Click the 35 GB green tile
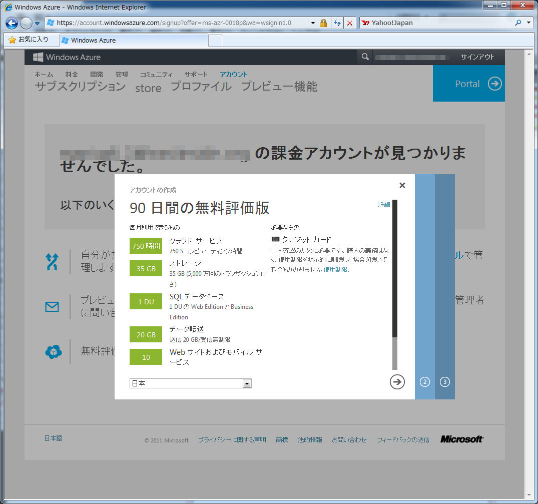Viewport: 538px width, 504px height. (x=146, y=268)
